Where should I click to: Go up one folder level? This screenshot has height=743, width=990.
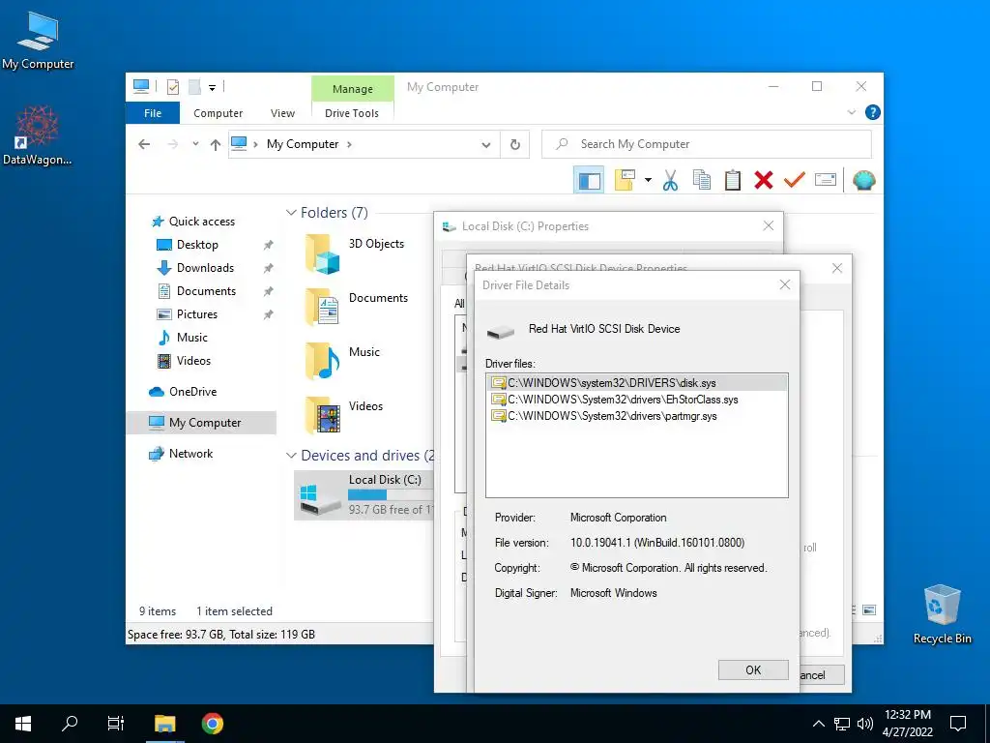pyautogui.click(x=216, y=145)
